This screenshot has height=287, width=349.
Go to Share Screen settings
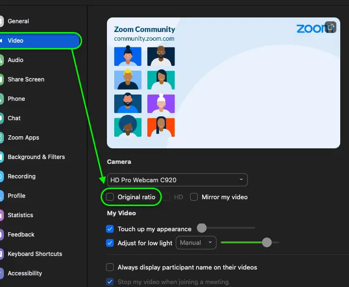tap(26, 79)
